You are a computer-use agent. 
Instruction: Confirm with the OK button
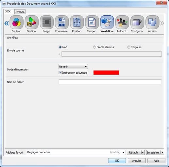coord(117,161)
